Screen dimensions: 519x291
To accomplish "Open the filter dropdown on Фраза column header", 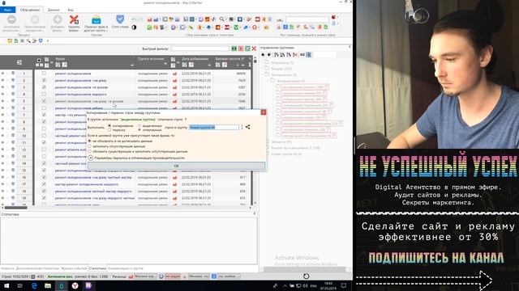I will pos(132,65).
